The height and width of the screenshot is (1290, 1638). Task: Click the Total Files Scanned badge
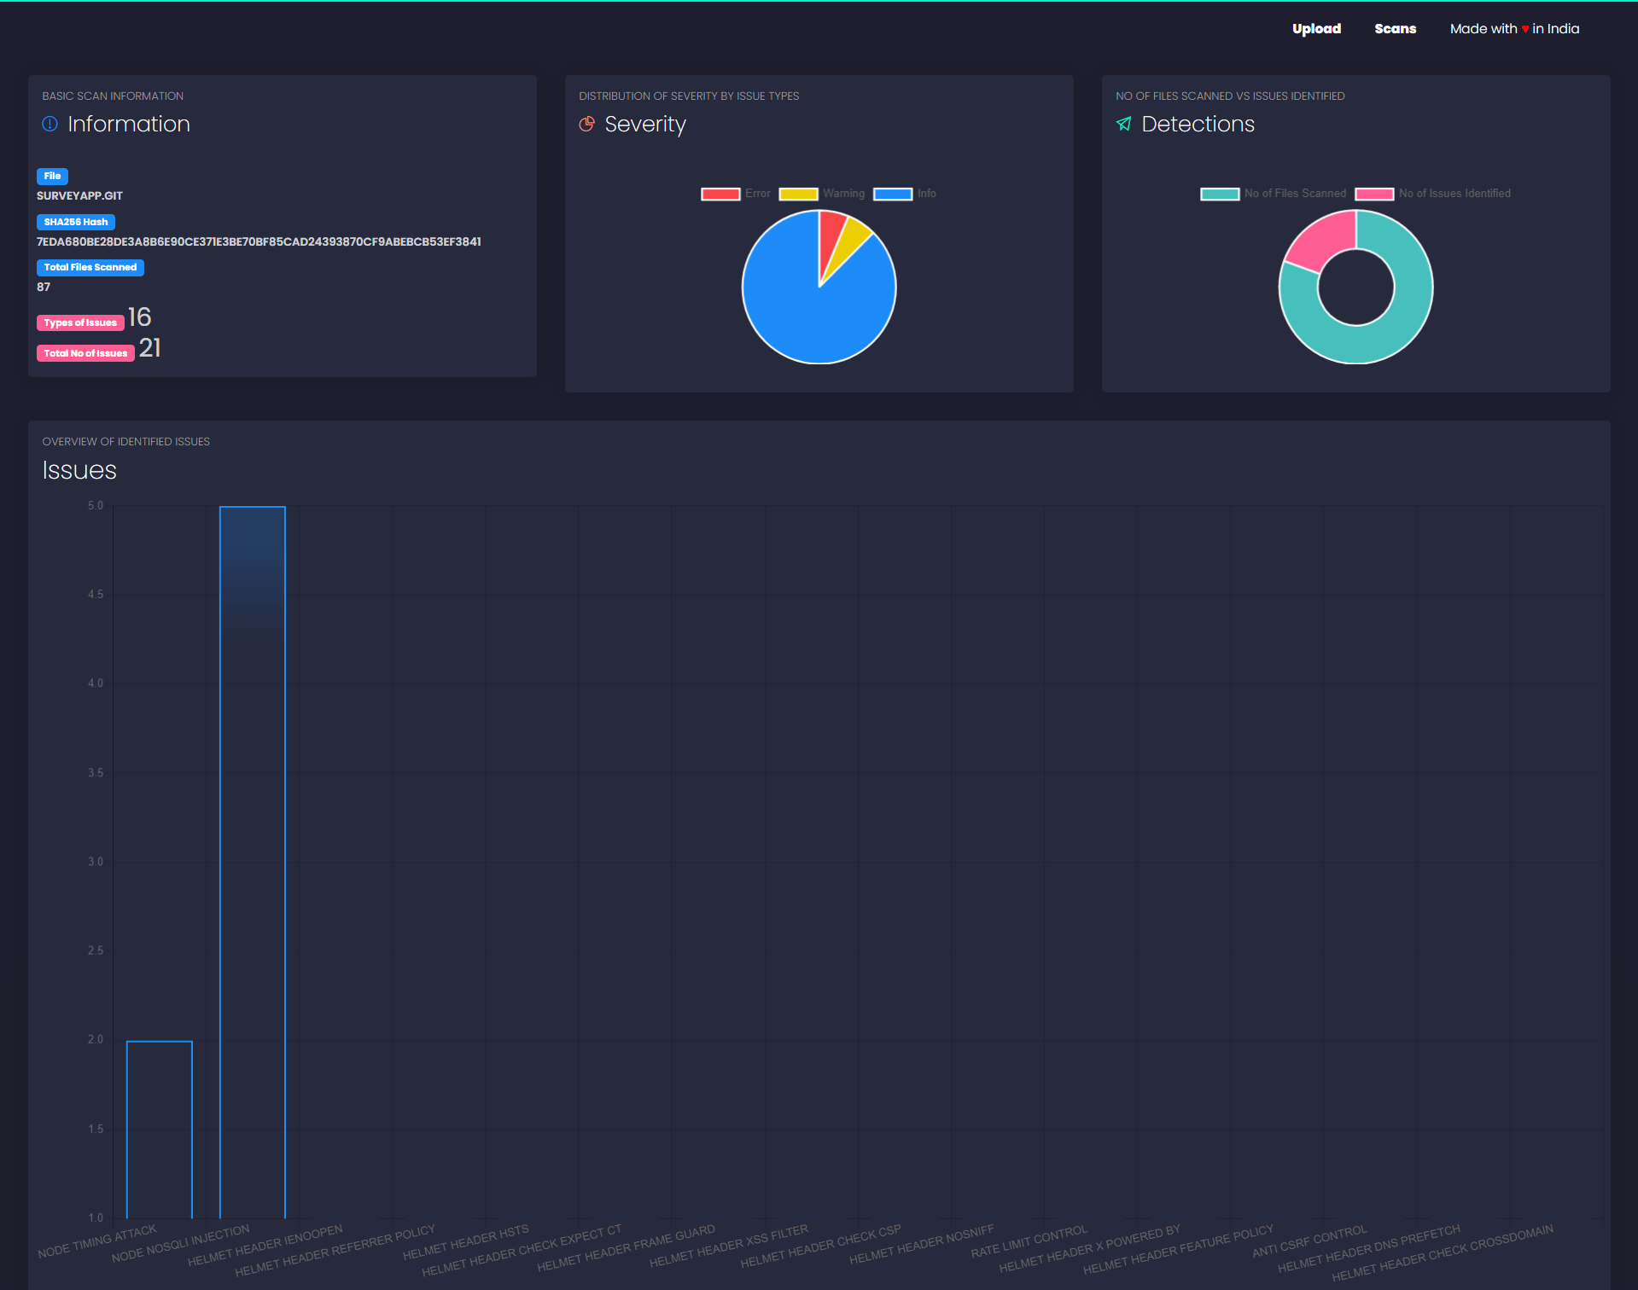90,267
